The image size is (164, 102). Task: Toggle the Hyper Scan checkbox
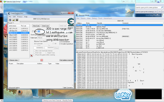coord(46,53)
